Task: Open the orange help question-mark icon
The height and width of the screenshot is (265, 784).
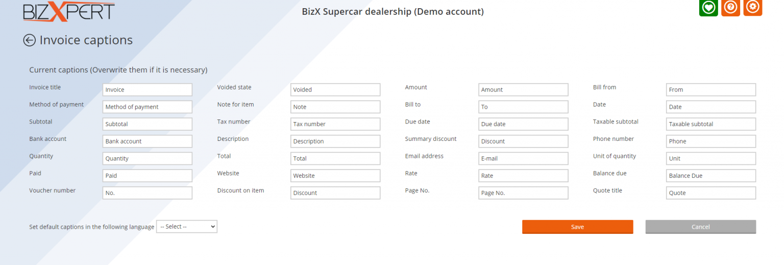Action: (730, 7)
